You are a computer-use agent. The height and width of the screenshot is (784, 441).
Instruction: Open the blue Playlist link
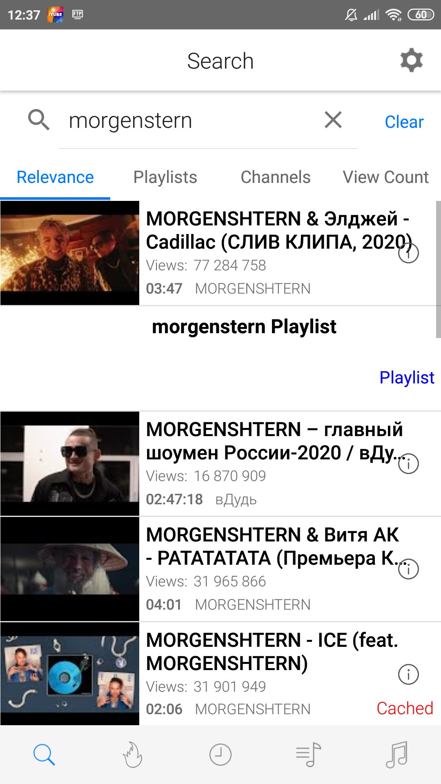coord(407,378)
